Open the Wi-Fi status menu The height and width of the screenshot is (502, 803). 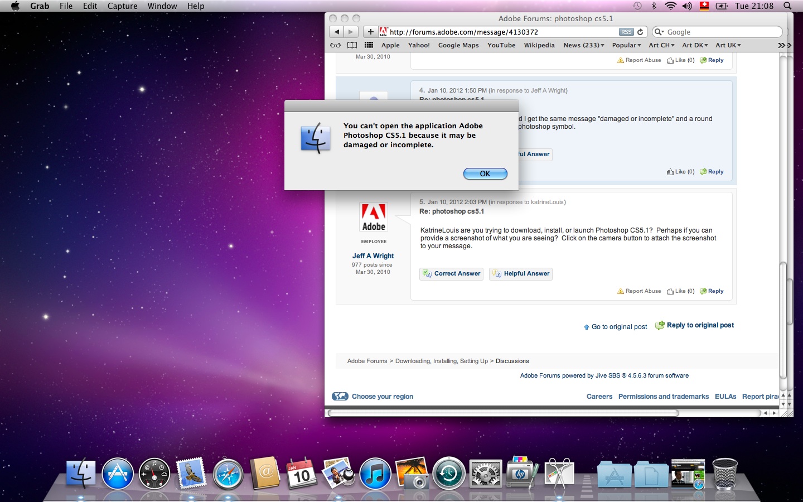(671, 6)
